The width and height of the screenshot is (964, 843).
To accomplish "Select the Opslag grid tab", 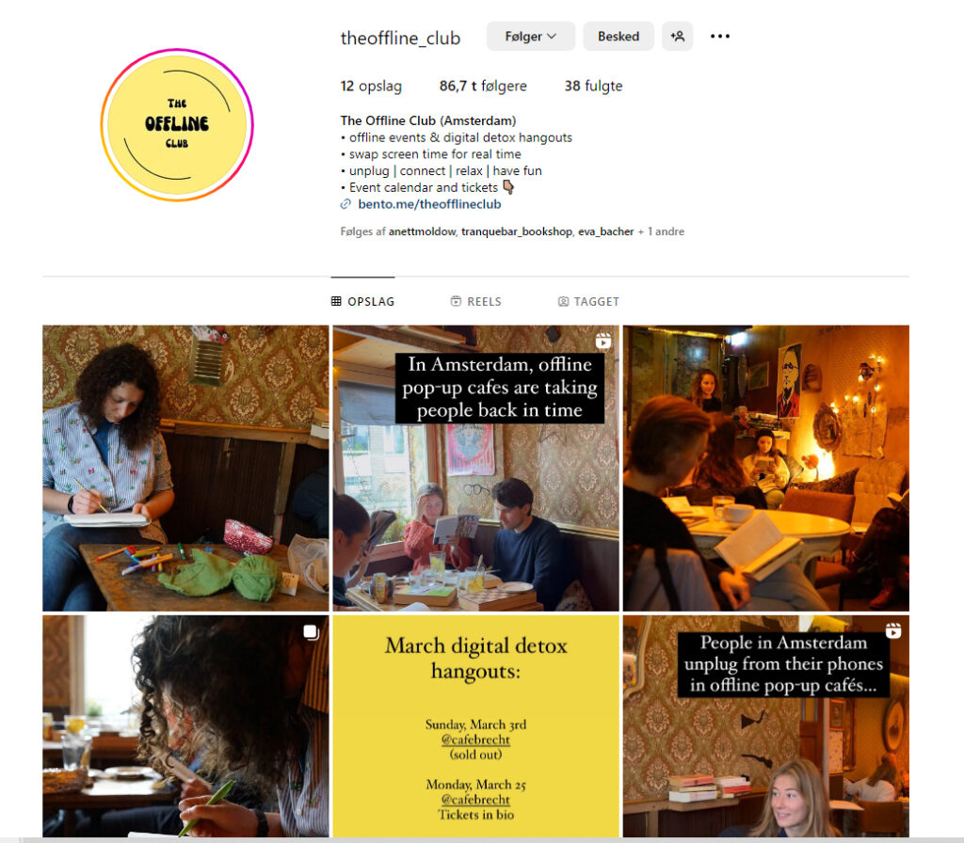I will (362, 301).
